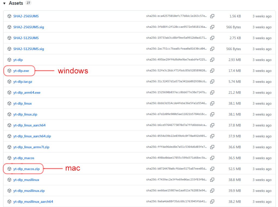Download the yt-dlp_linux binary
The width and height of the screenshot is (278, 207).
click(x=23, y=103)
